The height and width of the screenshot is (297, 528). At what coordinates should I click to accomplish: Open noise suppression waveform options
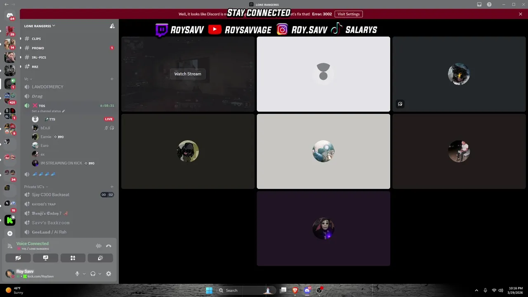tap(99, 246)
